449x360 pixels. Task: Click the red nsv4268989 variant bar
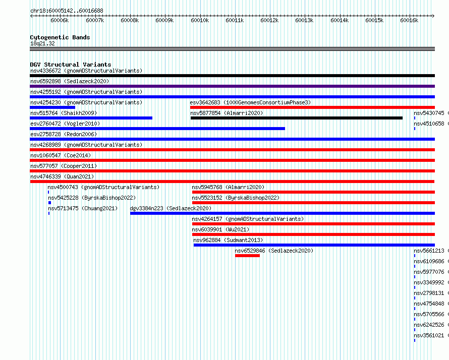[x=232, y=150]
